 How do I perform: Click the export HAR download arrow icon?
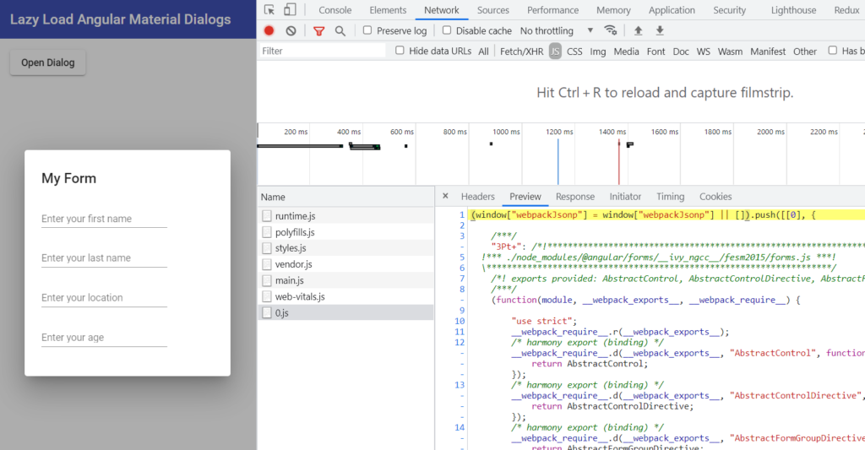[x=660, y=30]
